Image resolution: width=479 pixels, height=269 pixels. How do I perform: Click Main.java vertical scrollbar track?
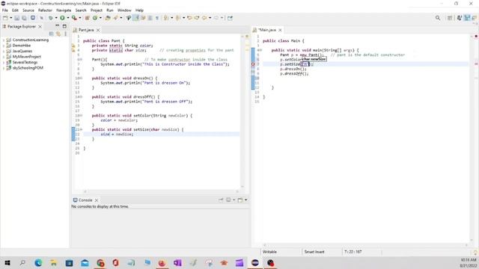point(472,137)
